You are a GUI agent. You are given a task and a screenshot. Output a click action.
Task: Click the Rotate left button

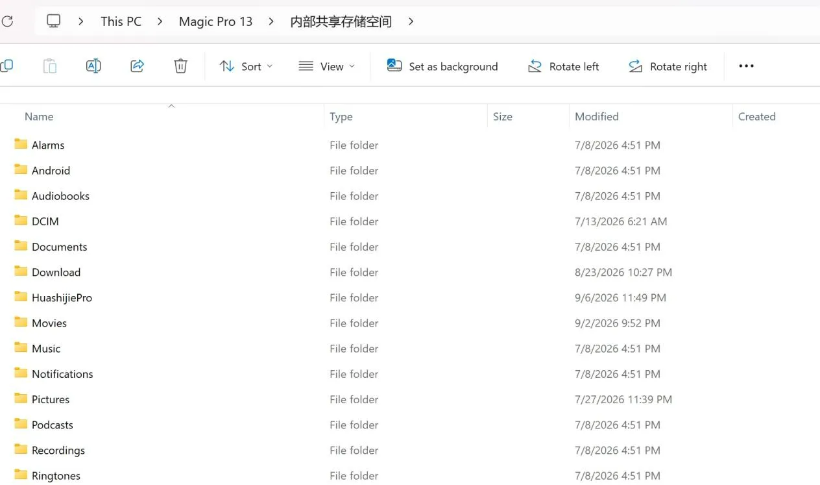[563, 66]
